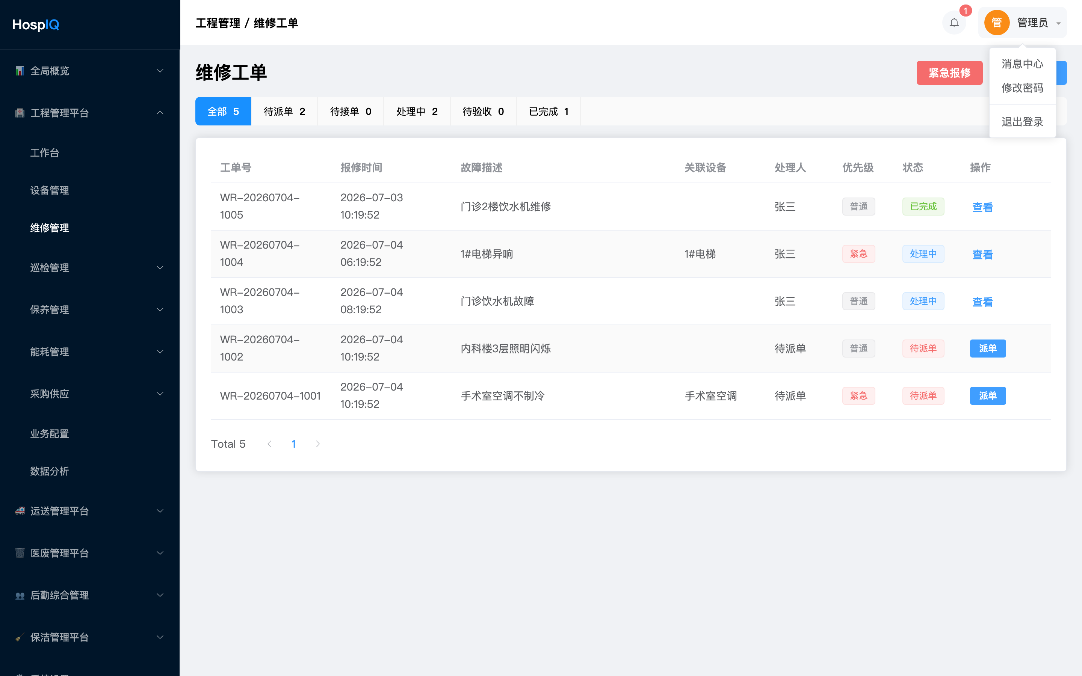Expand the 采购供应 submenu chevron

click(x=160, y=394)
